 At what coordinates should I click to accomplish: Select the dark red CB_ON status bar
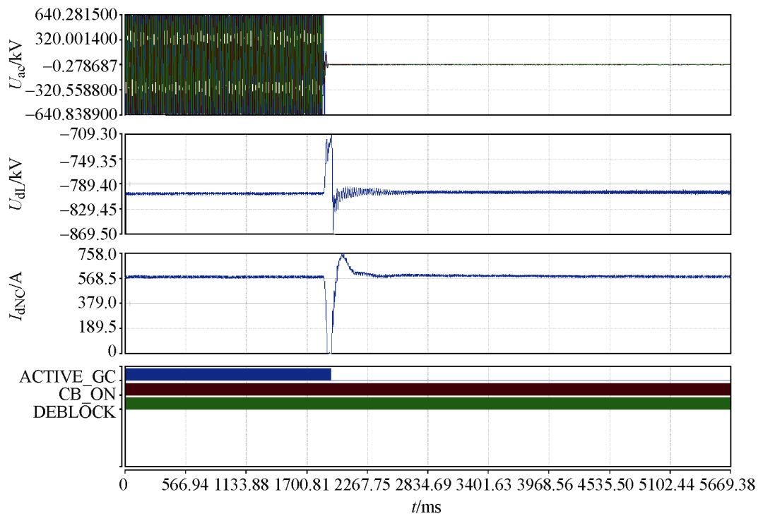pyautogui.click(x=428, y=389)
